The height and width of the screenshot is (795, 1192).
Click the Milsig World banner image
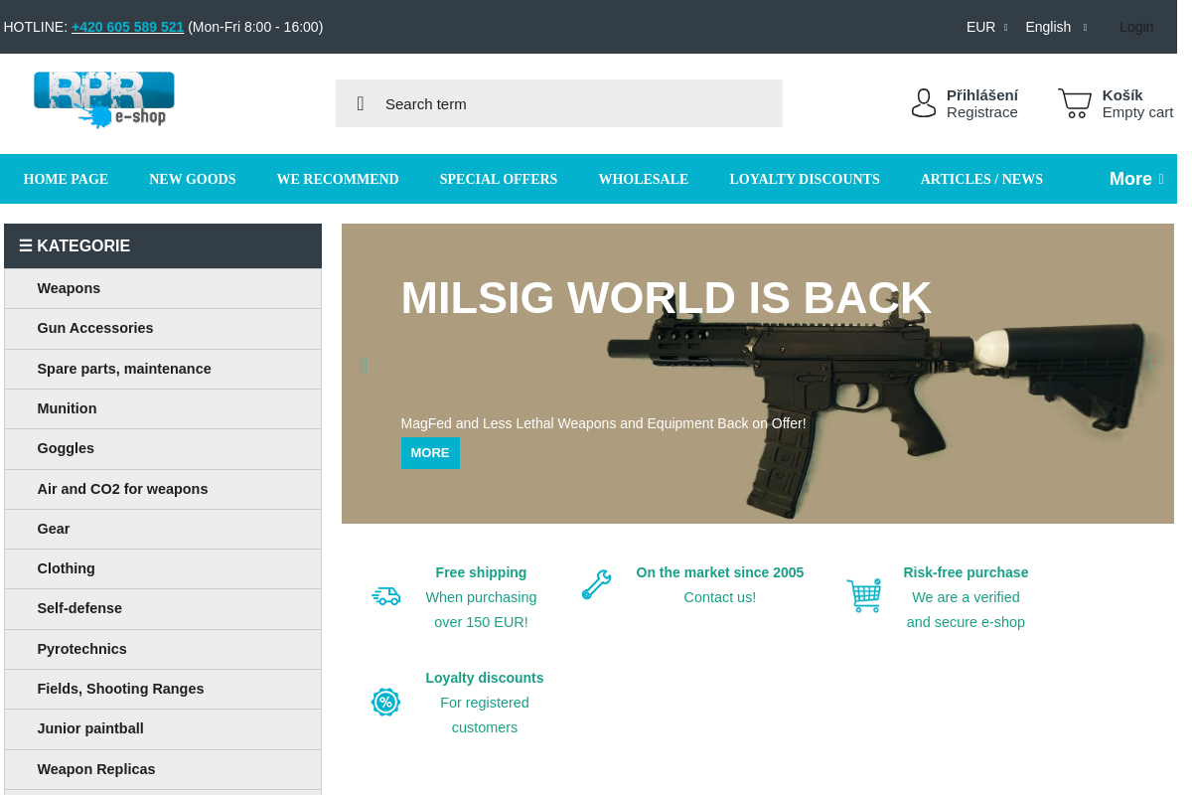click(x=758, y=374)
